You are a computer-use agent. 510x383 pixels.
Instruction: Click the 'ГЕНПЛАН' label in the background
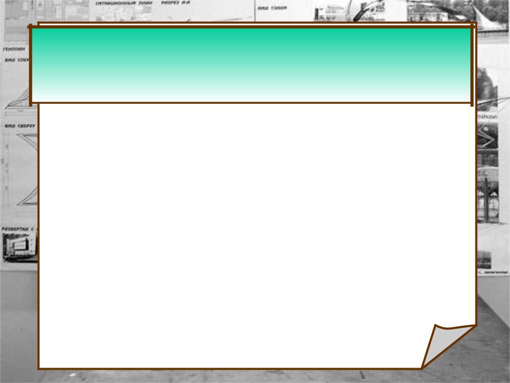[14, 49]
